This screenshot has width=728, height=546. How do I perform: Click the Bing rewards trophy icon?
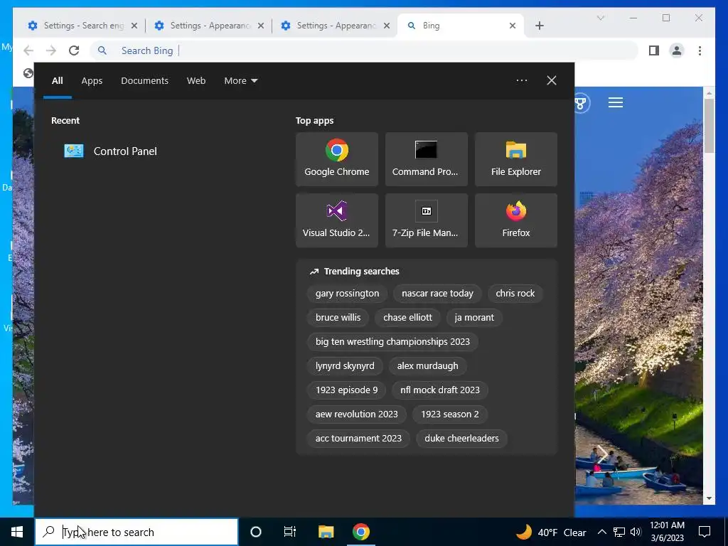[580, 102]
